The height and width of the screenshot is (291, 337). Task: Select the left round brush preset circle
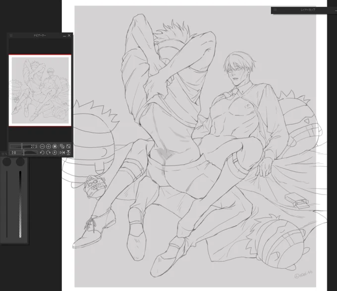tap(7, 162)
